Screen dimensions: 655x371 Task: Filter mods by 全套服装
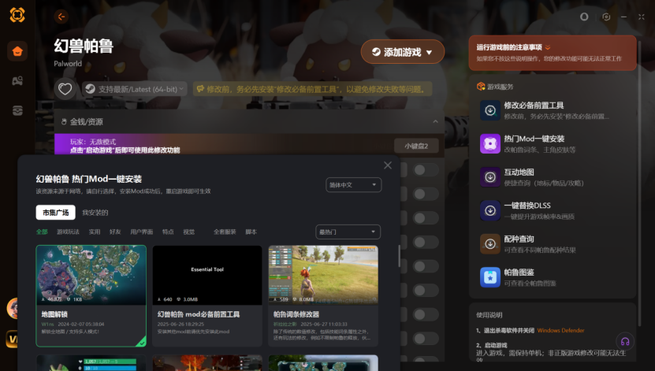click(225, 232)
